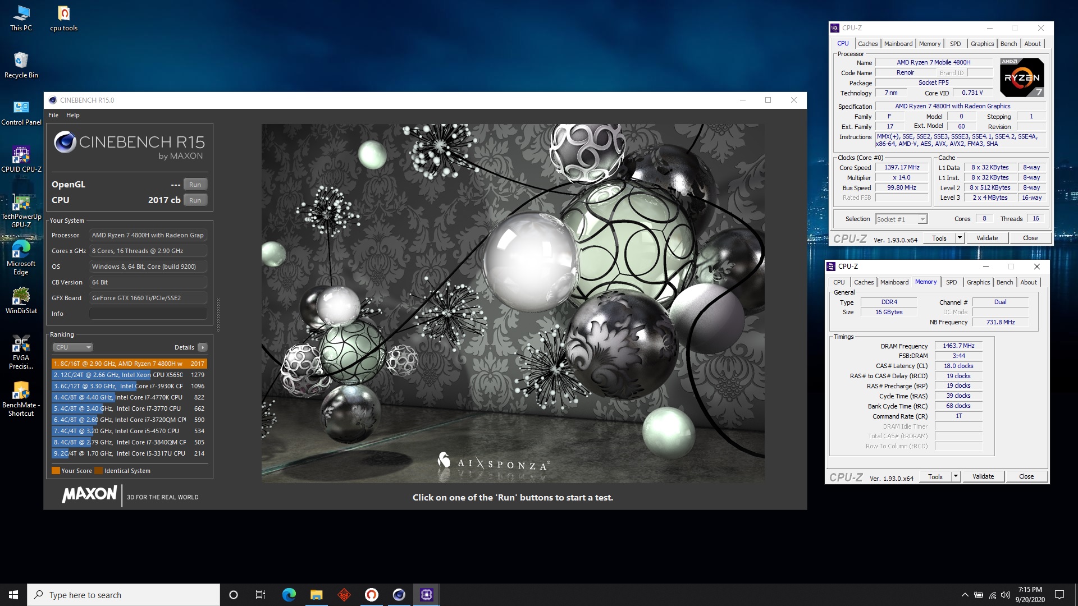This screenshot has width=1078, height=606.
Task: Click Close button in bottom CPU-Z
Action: [1026, 476]
